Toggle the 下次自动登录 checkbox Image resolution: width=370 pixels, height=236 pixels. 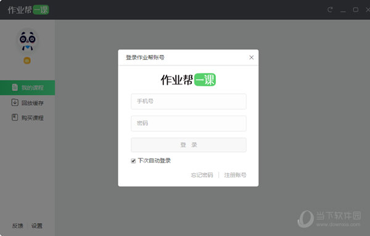point(133,161)
